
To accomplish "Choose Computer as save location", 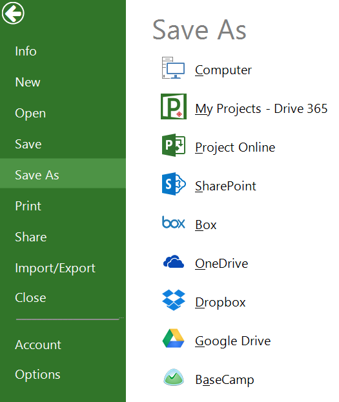I will pyautogui.click(x=223, y=70).
